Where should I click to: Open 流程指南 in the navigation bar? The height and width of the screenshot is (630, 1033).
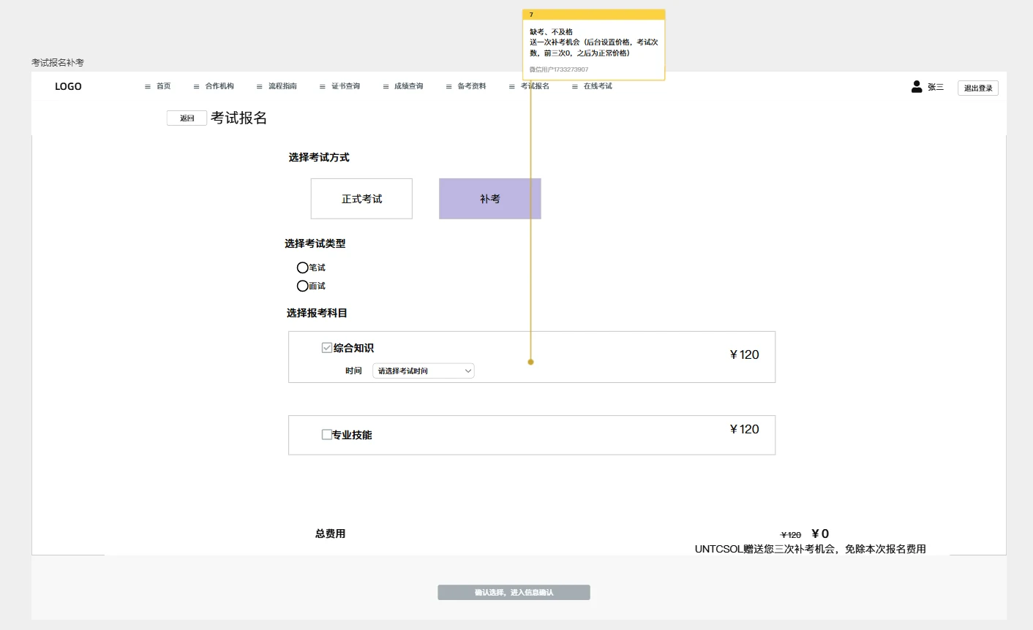[x=282, y=86]
